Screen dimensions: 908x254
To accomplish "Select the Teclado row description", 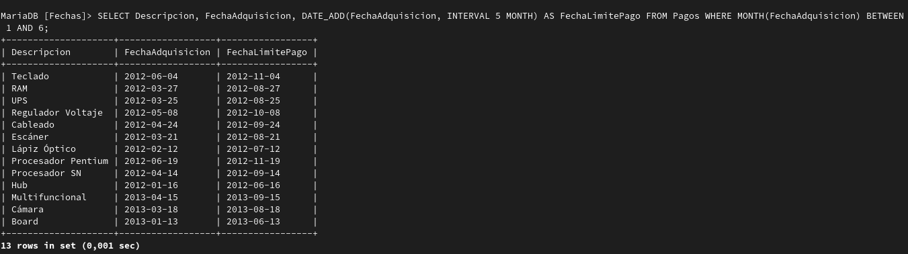I will [x=30, y=76].
